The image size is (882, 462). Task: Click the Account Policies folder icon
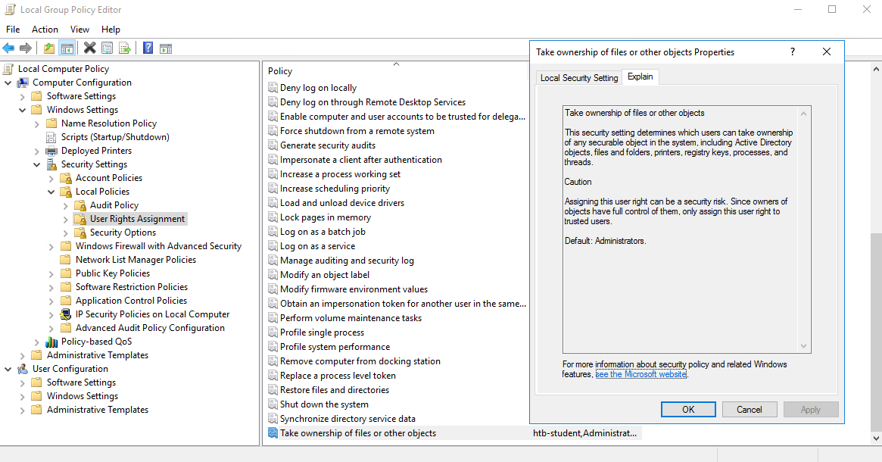coord(66,179)
